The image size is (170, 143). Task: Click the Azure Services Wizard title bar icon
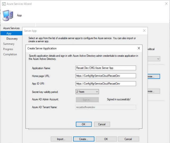tap(3, 3)
